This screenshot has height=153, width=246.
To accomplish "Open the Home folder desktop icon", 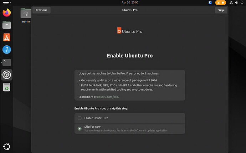I will coord(26,15).
